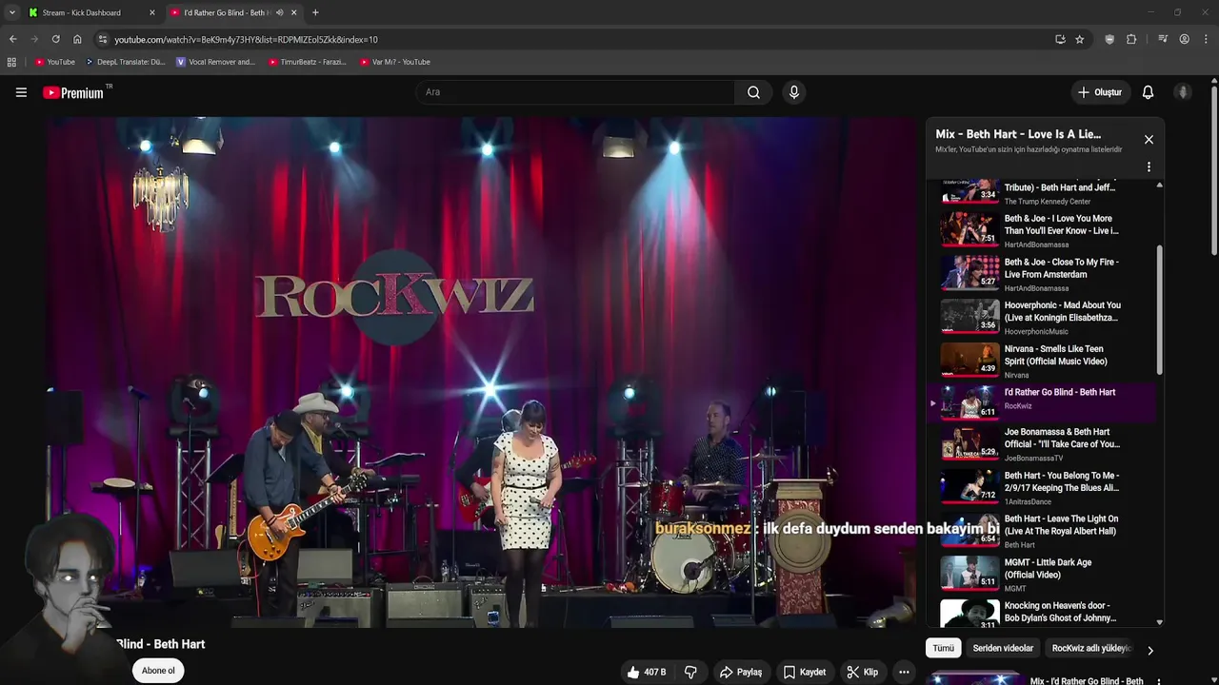1219x685 pixels.
Task: Switch to Stream - Kick Dashboard tab
Action: click(x=90, y=12)
